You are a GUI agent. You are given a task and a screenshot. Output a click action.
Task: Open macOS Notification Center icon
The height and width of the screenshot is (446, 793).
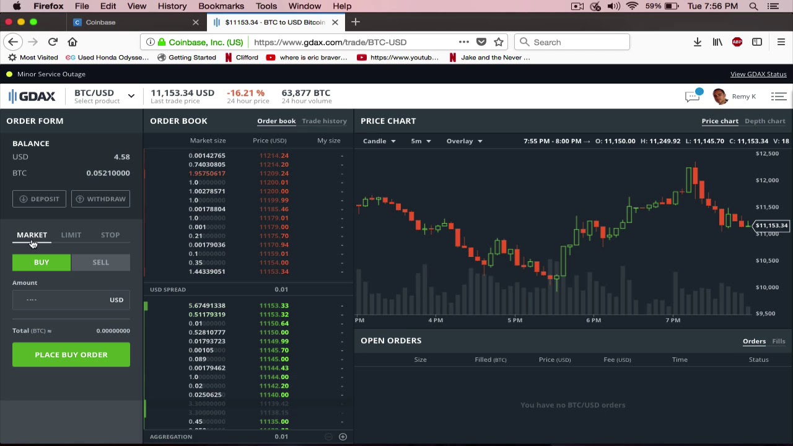773,6
